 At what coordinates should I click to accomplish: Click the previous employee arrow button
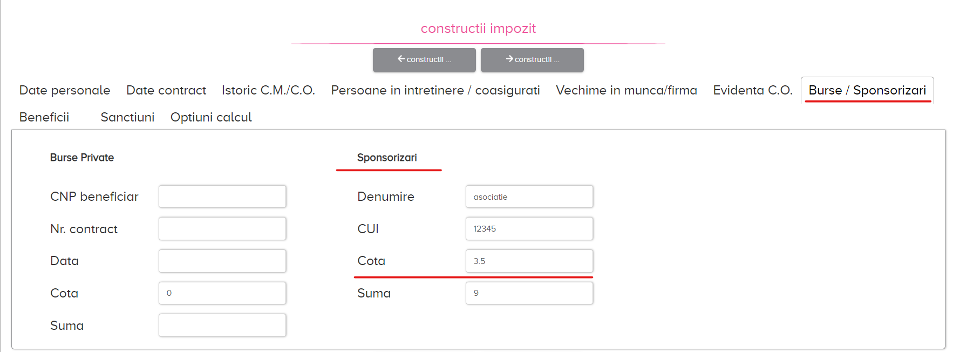(424, 59)
